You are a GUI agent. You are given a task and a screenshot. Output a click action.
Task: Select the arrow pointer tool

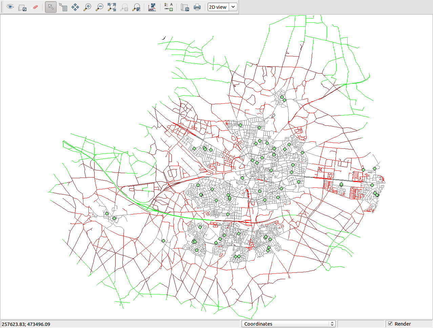coord(51,7)
